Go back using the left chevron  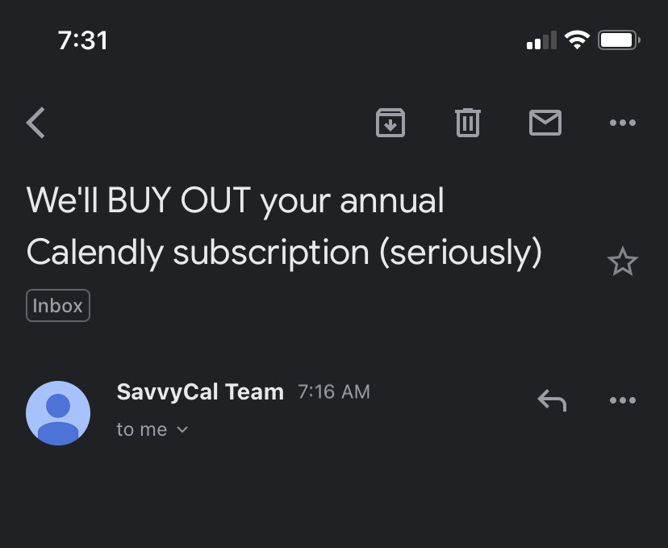(x=36, y=123)
